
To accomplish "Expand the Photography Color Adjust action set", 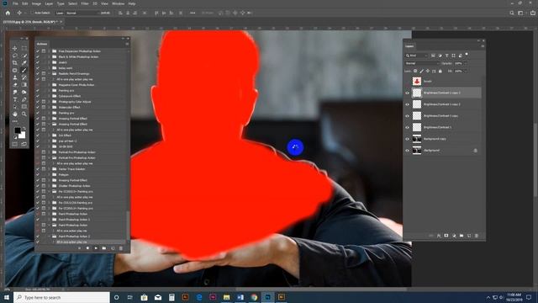I will 50,102.
